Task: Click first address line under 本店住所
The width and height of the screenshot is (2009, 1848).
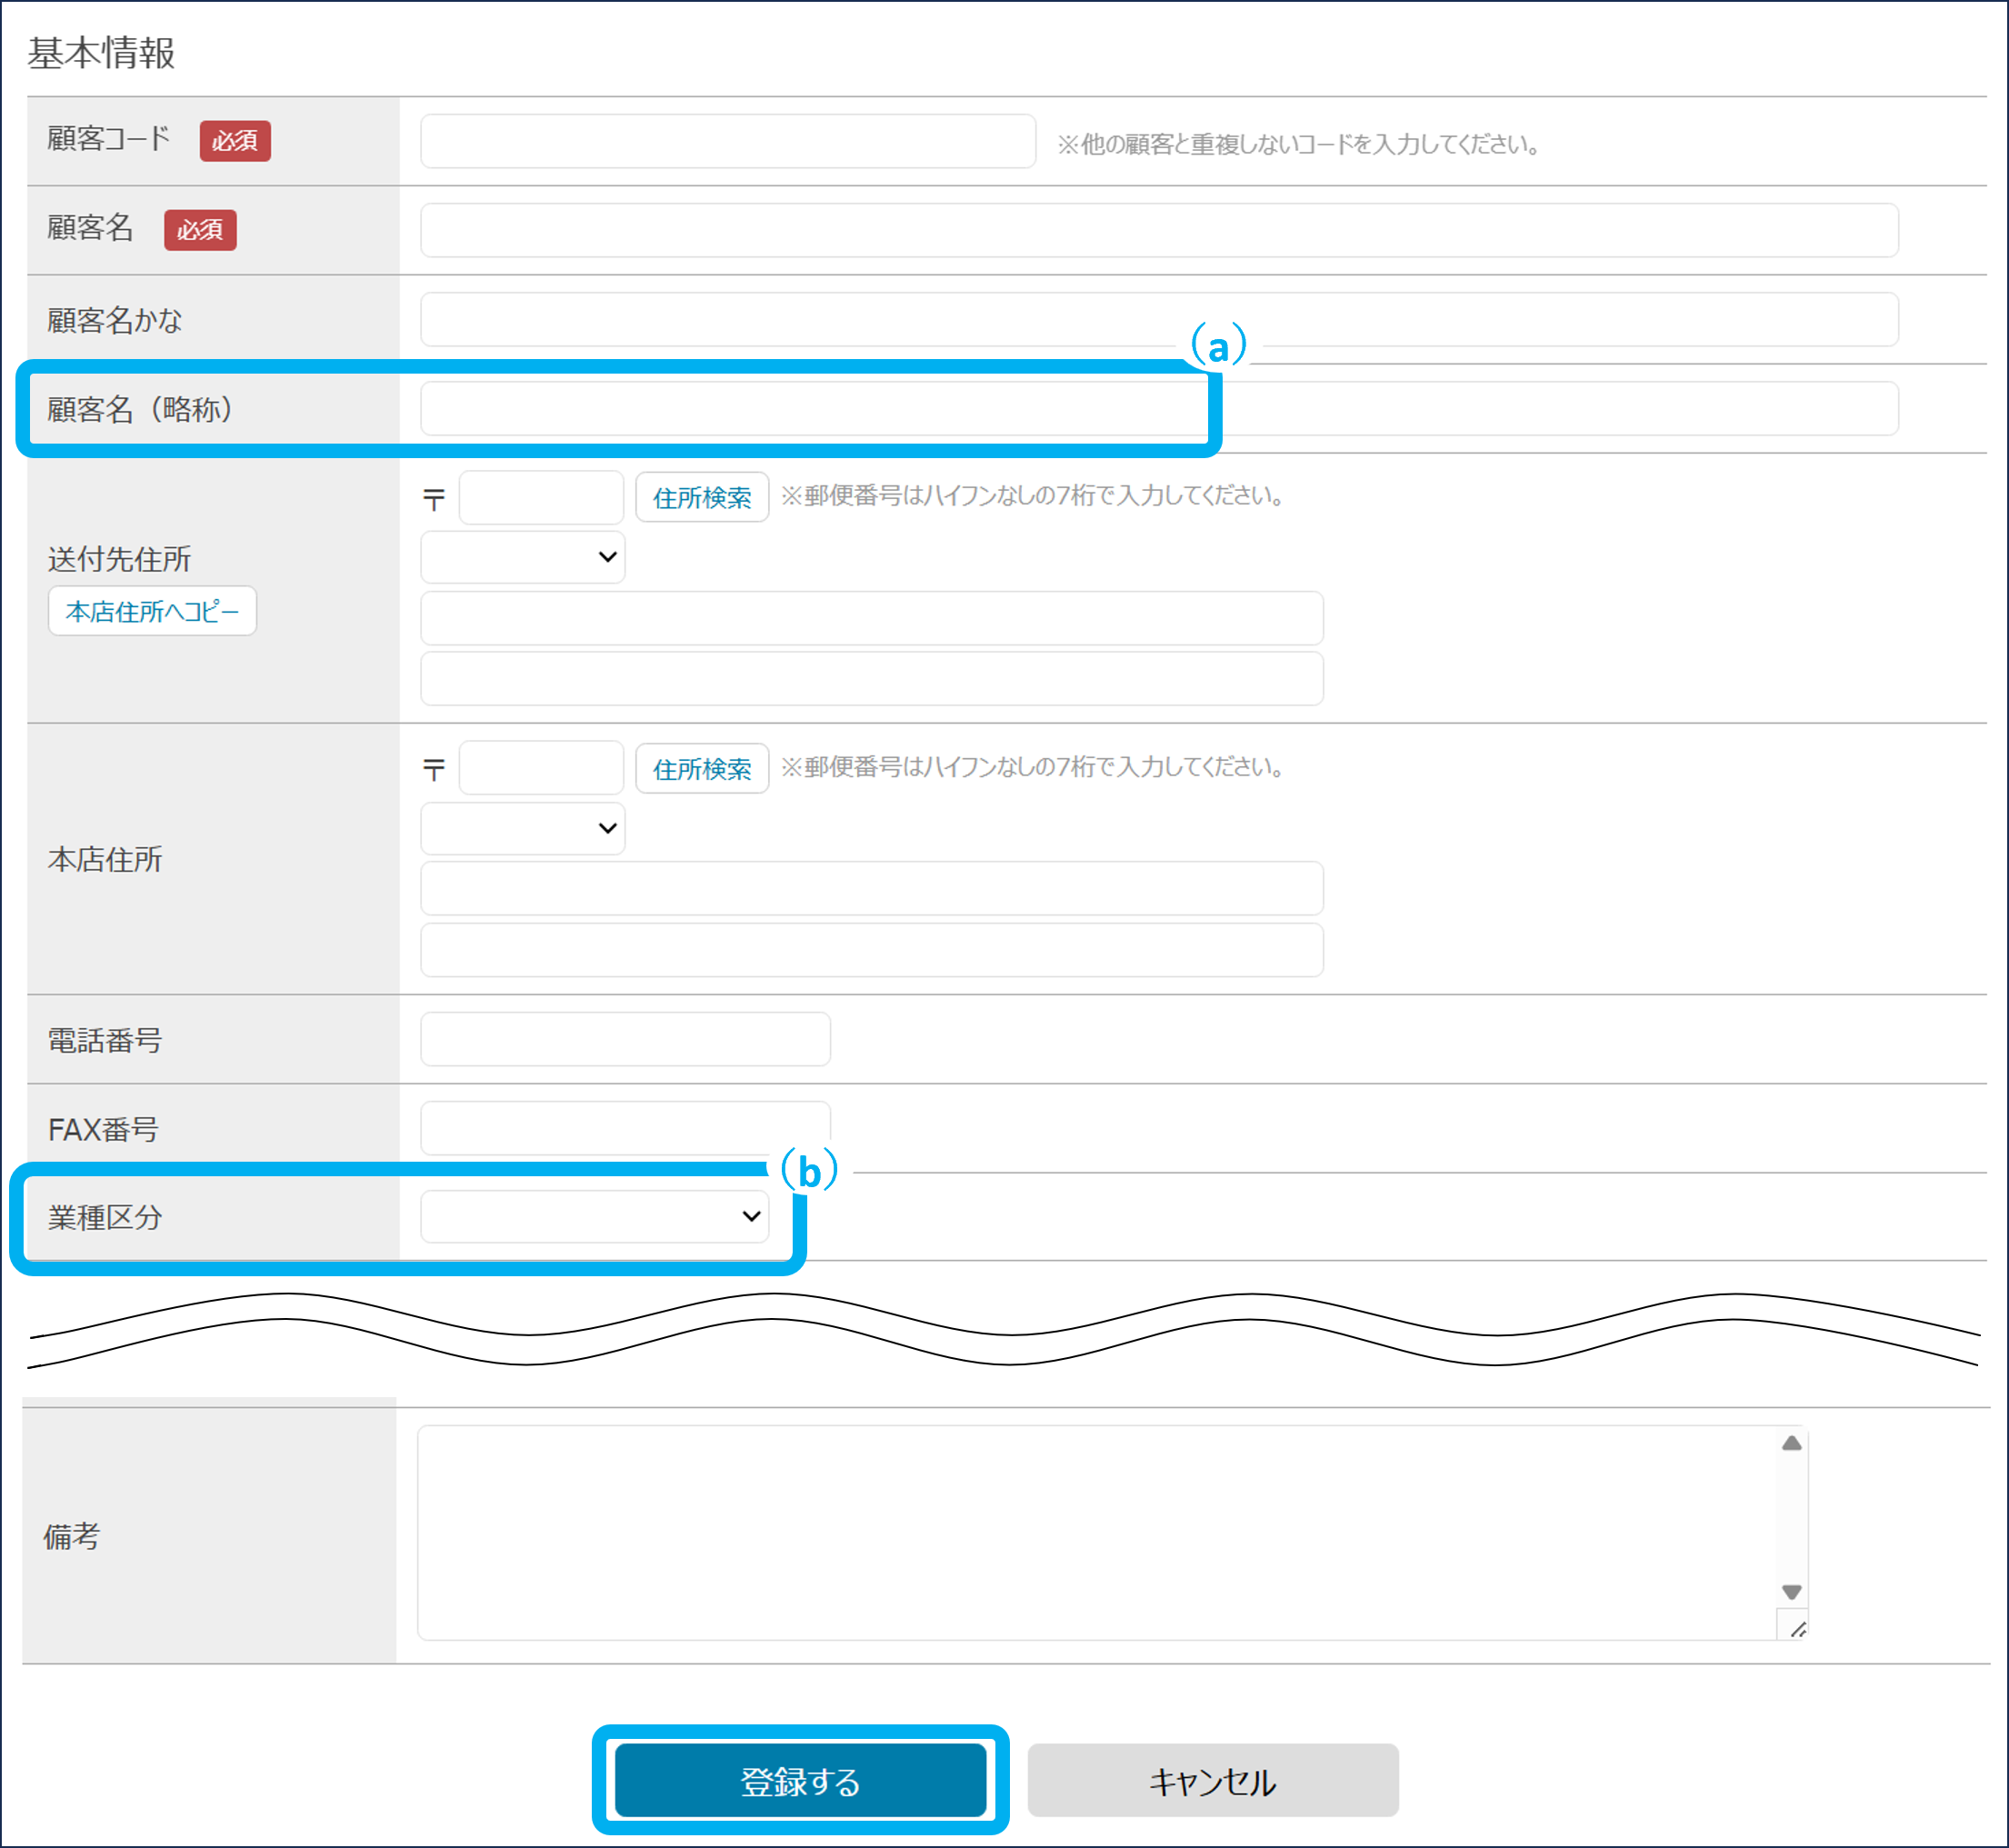Action: [871, 888]
